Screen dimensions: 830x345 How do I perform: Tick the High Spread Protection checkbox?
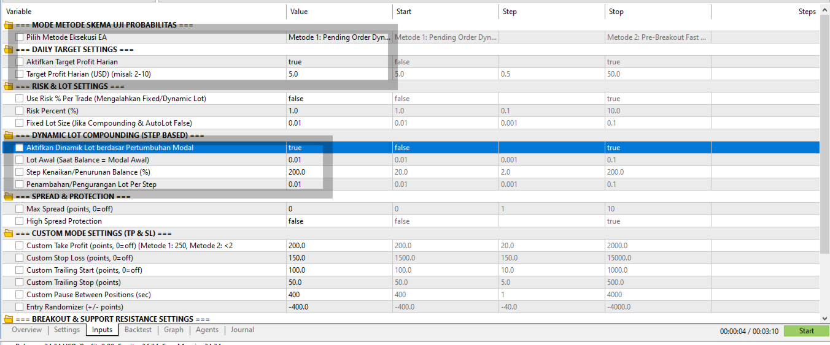[20, 221]
